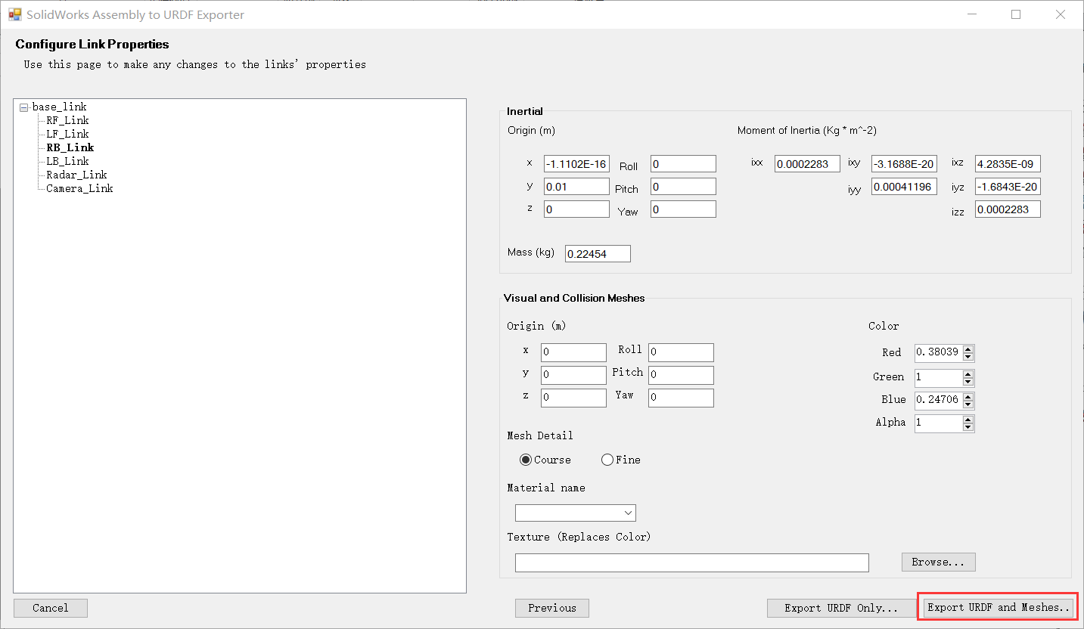Screen dimensions: 1084x629
Task: Click the ixx moment of inertia field
Action: (806, 164)
